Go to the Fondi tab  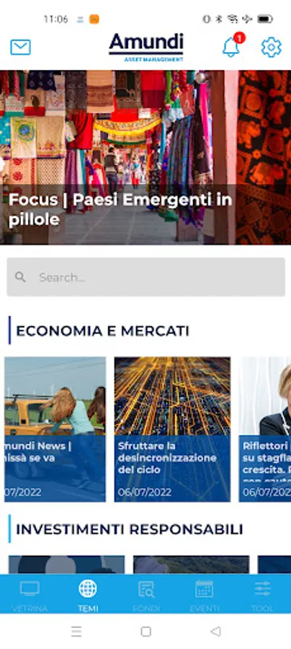[x=146, y=596]
